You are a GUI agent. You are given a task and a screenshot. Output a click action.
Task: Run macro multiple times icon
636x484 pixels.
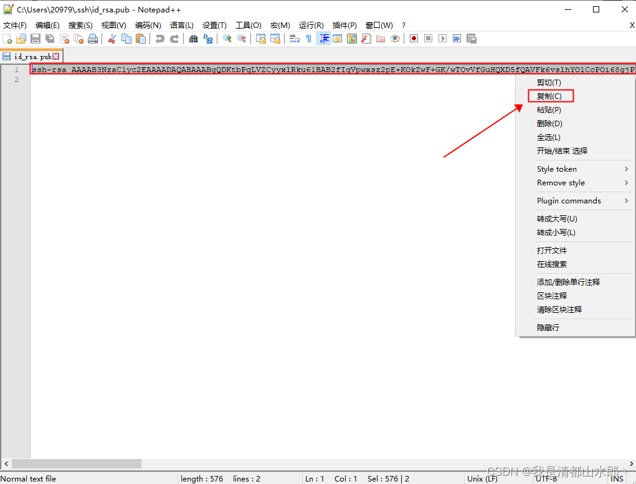[x=457, y=39]
